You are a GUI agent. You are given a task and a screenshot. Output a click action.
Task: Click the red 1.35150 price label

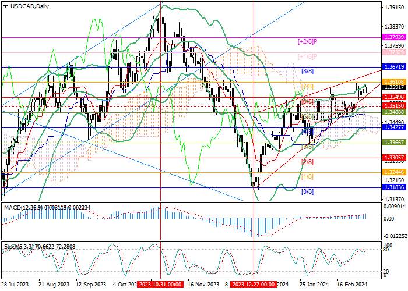(394, 106)
